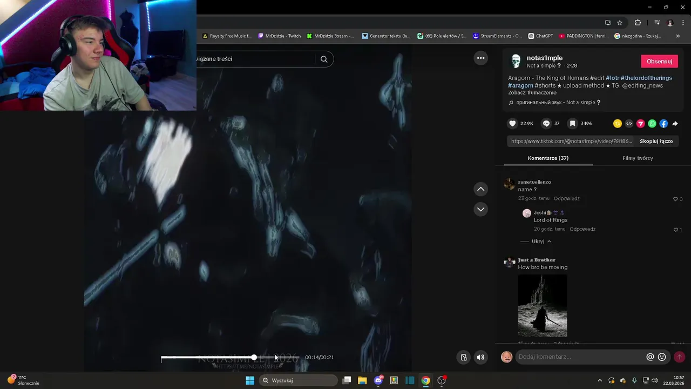Screen dimensions: 691x389
Task: Save video with bookmark icon
Action: 572,124
